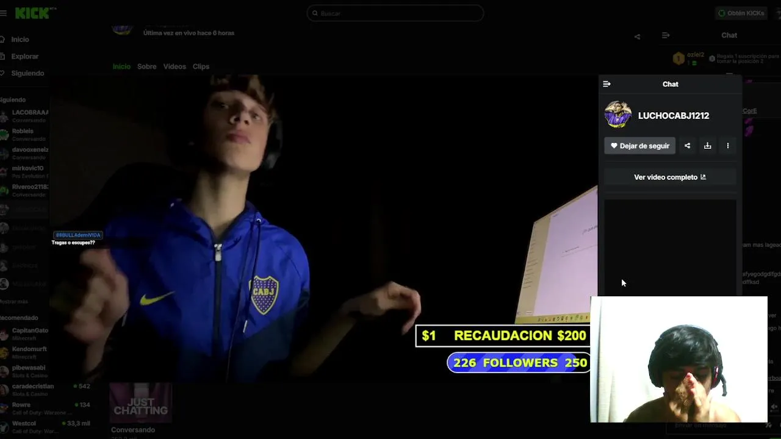
Task: Click the Just Chatting category thumbnail
Action: pyautogui.click(x=141, y=403)
